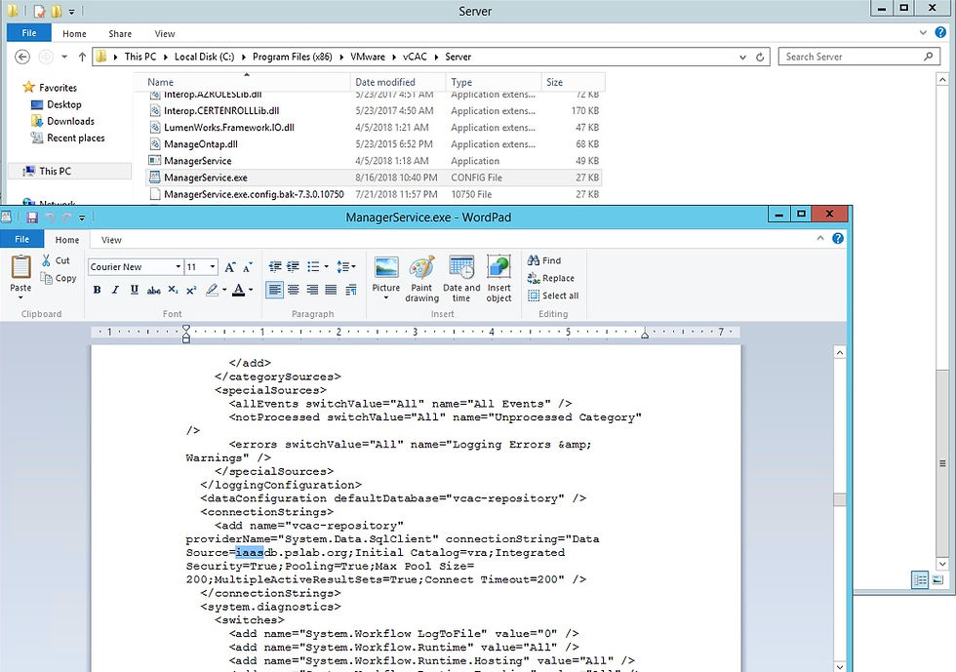The height and width of the screenshot is (672, 956).
Task: Insert a Picture in WordPad
Action: click(386, 278)
